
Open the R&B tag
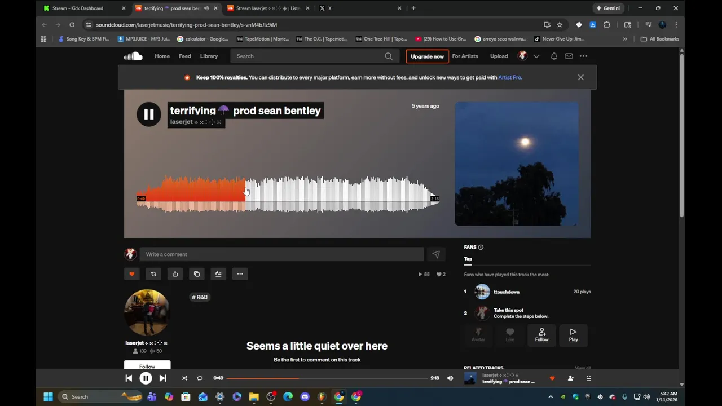coord(200,297)
